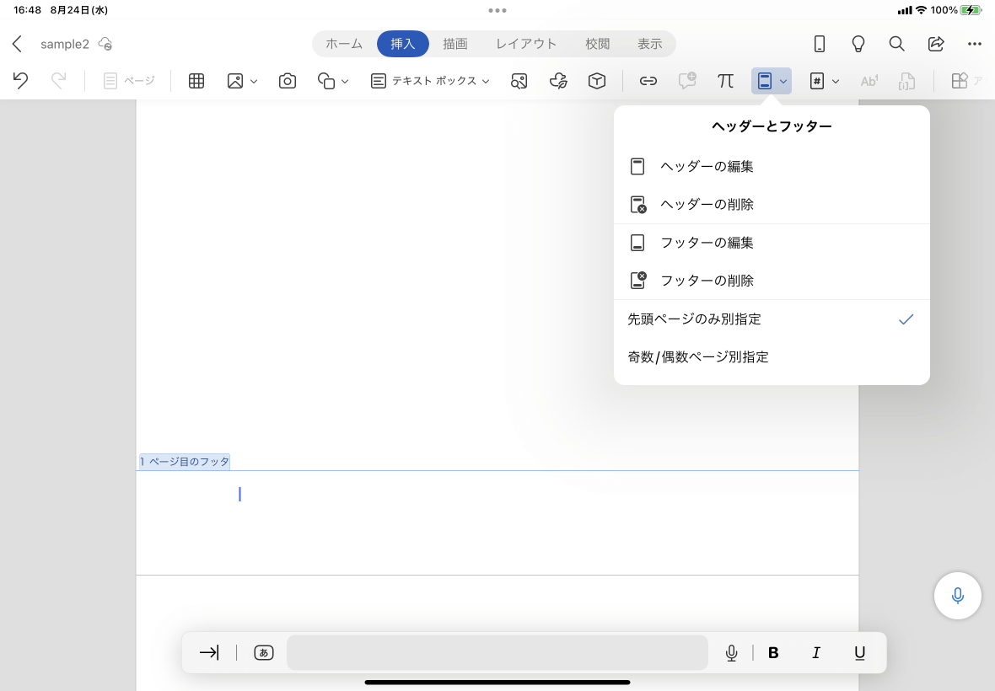Viewport: 995px width, 691px height.
Task: Add a new comment
Action: click(687, 81)
